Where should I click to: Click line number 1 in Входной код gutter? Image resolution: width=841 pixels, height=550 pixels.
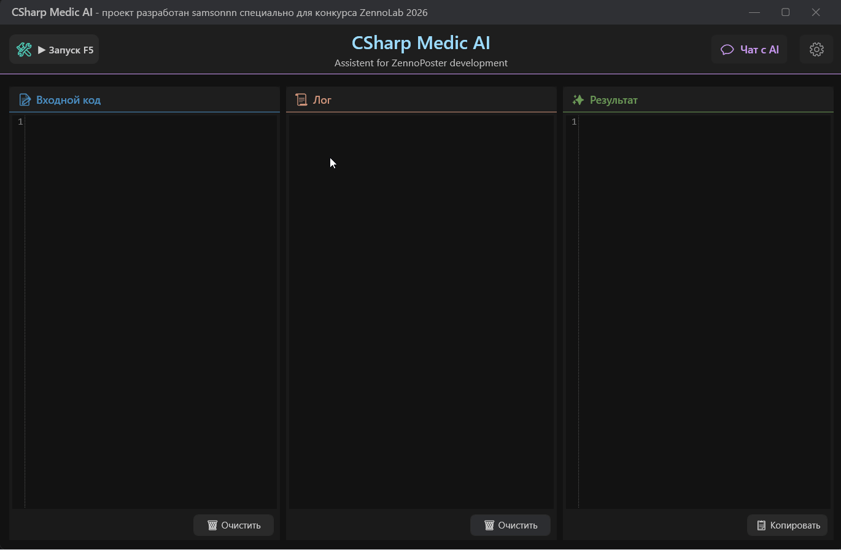[20, 122]
